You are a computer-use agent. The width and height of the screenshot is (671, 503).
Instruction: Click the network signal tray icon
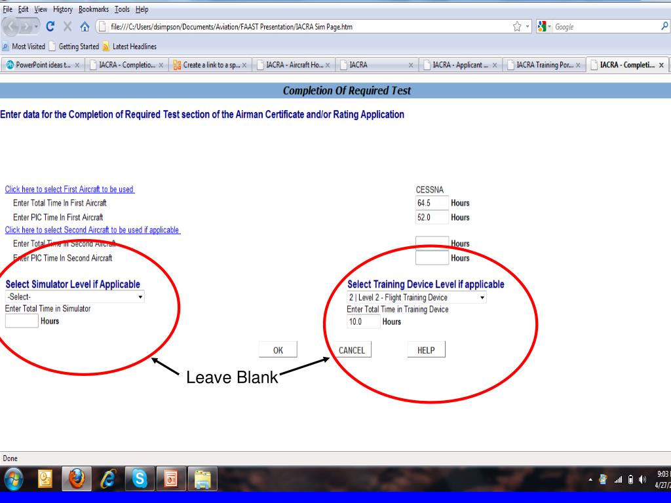[618, 479]
